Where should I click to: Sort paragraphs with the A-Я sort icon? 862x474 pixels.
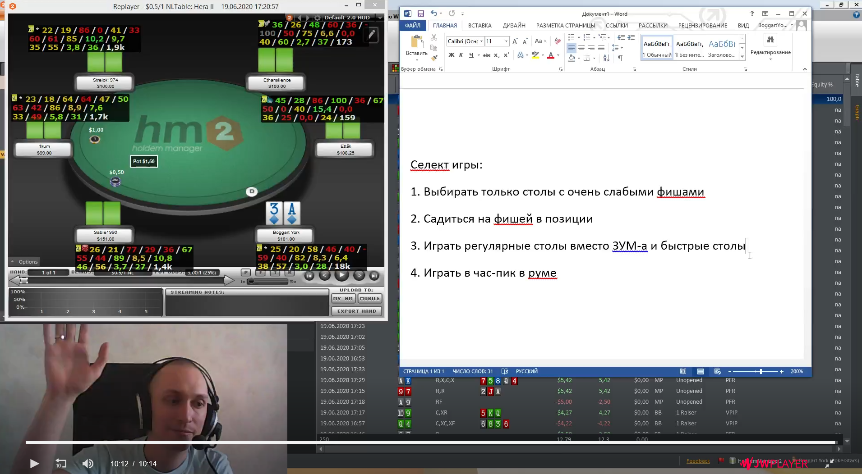[606, 58]
